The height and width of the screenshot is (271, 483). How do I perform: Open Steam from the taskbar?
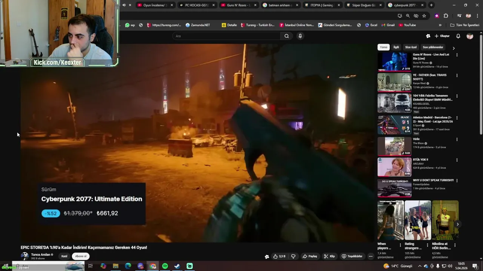177,266
